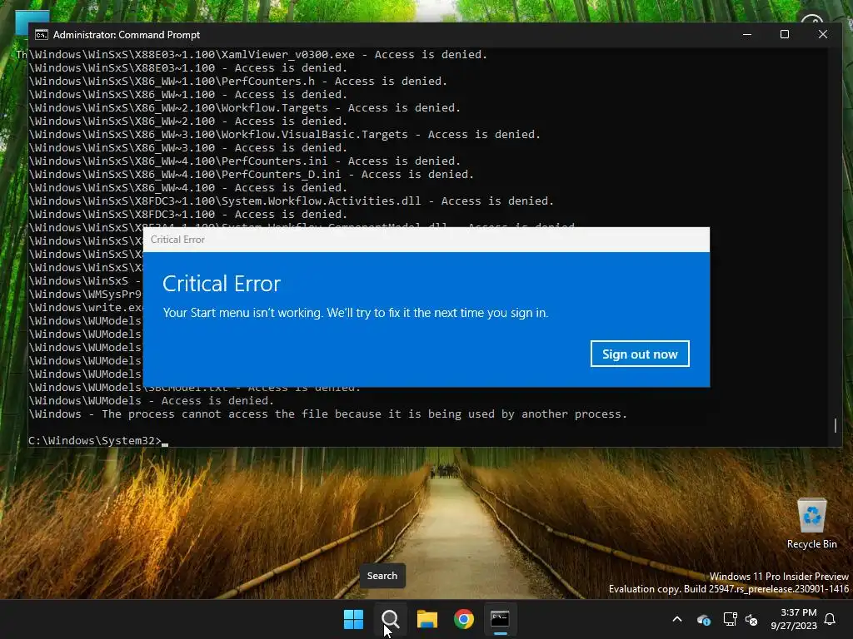Select the Recycle Bin desktop icon
The height and width of the screenshot is (639, 853).
pyautogui.click(x=811, y=524)
